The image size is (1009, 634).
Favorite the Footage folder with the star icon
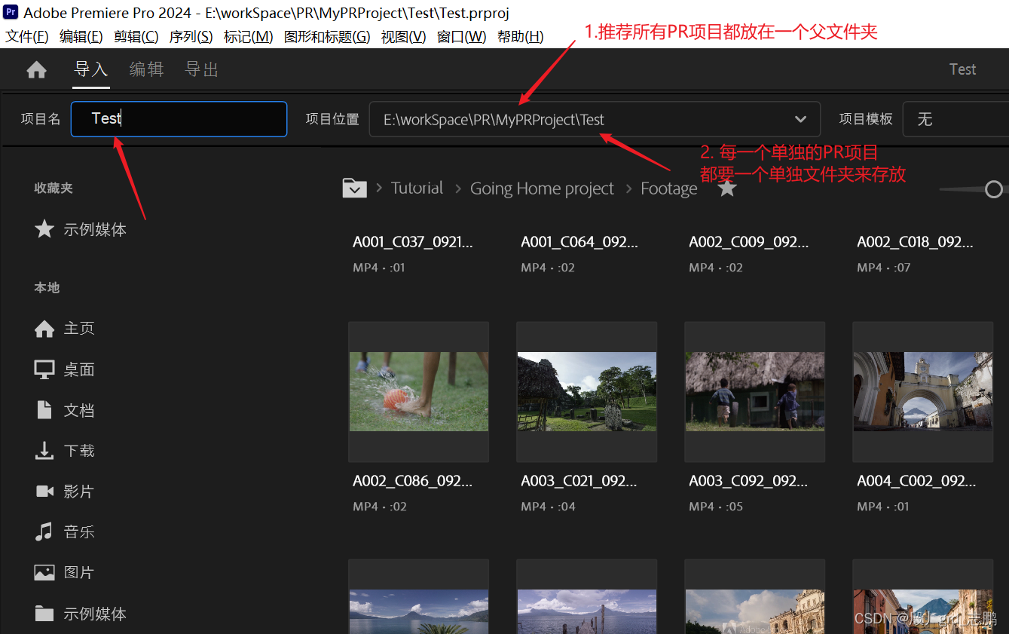726,188
